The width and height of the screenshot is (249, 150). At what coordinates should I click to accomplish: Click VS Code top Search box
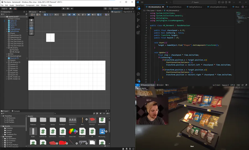coord(195,2)
